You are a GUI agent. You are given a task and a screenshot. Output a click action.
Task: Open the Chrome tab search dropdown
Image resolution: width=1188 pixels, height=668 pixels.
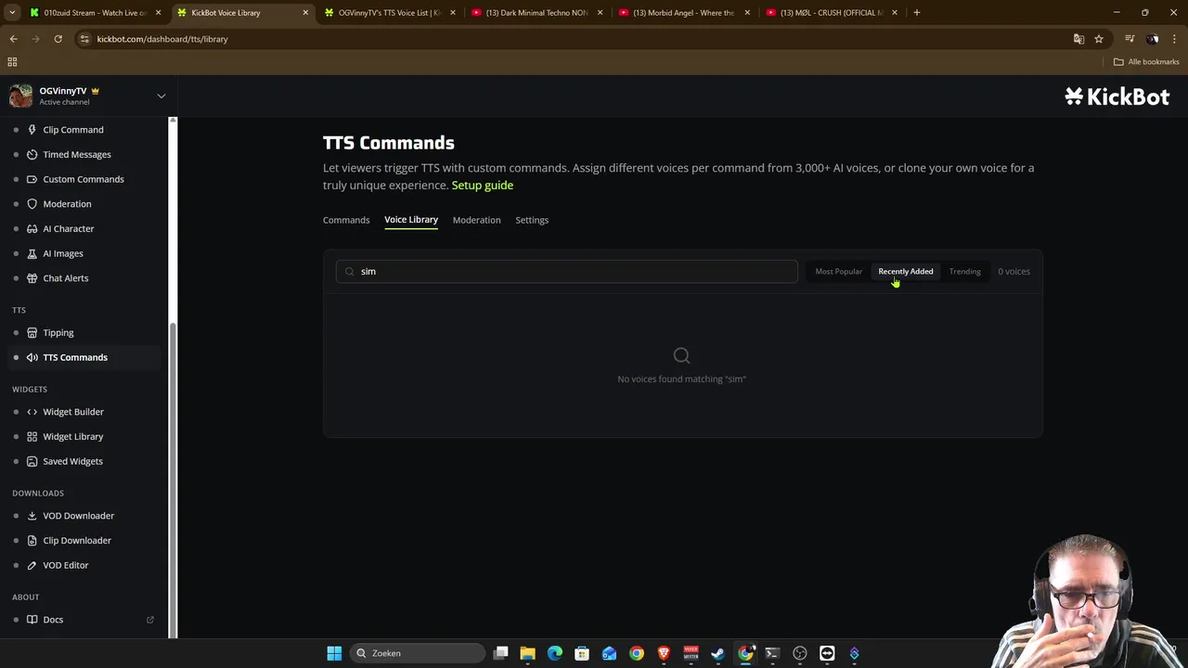(12, 13)
